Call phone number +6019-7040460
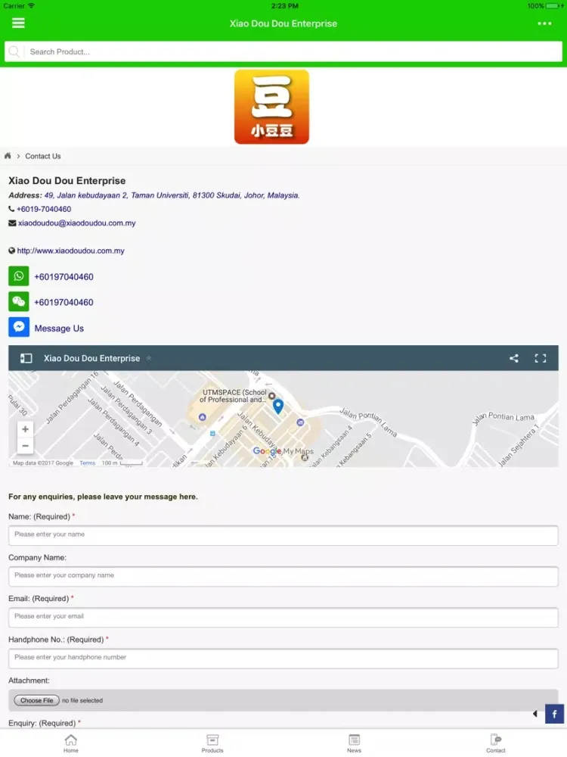This screenshot has height=757, width=567. point(44,209)
